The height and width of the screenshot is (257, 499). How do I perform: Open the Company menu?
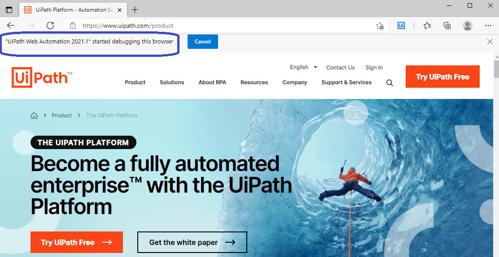pos(295,82)
